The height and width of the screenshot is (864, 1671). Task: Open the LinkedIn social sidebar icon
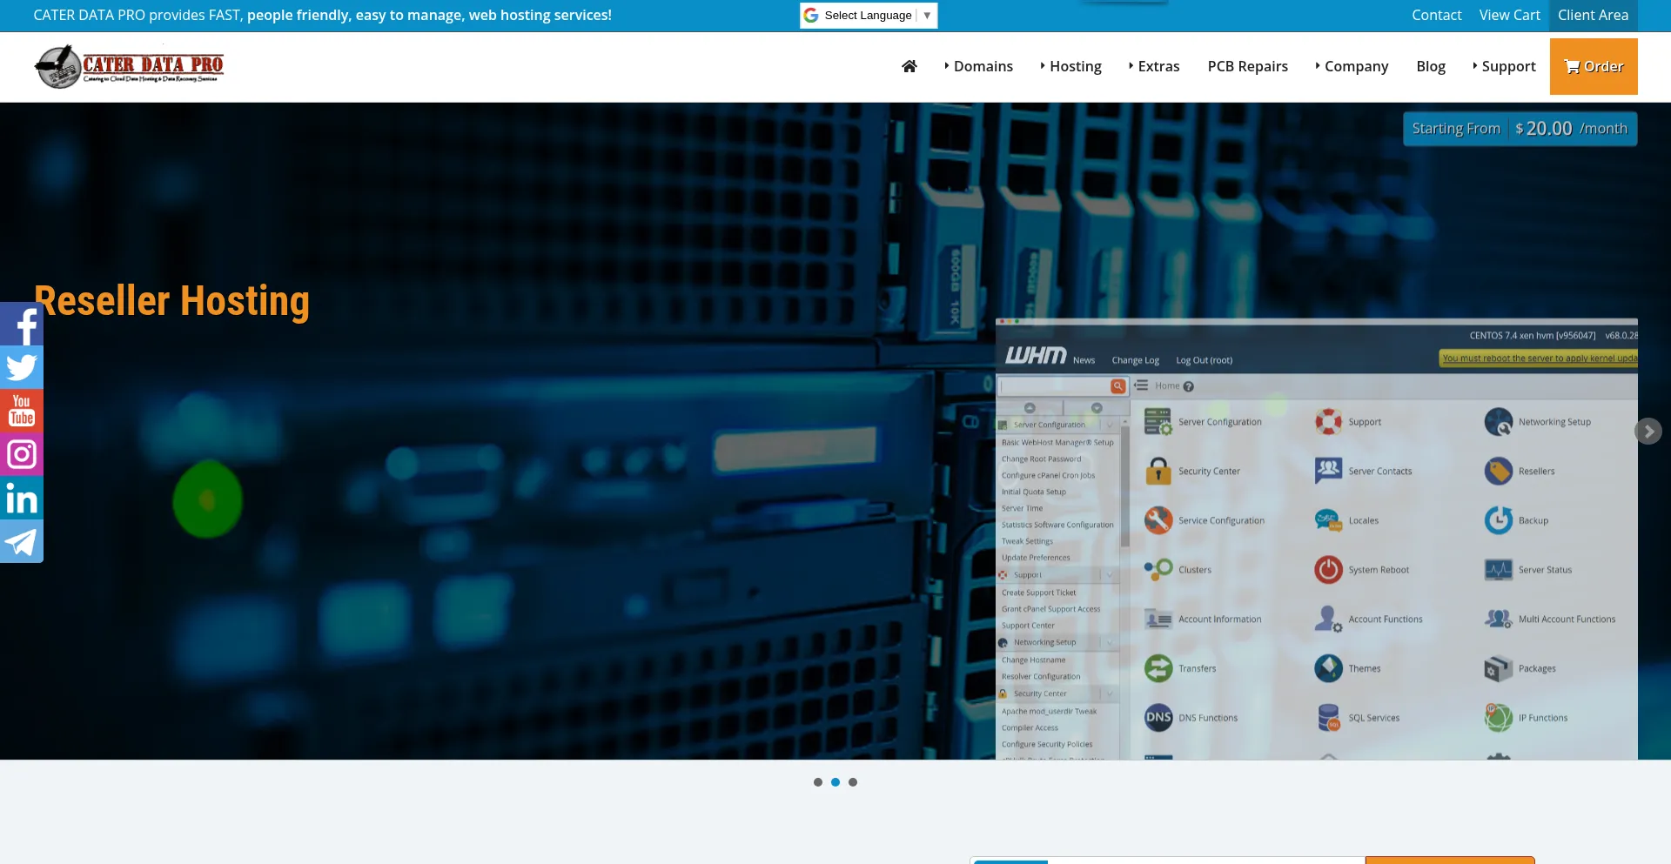tap(22, 498)
